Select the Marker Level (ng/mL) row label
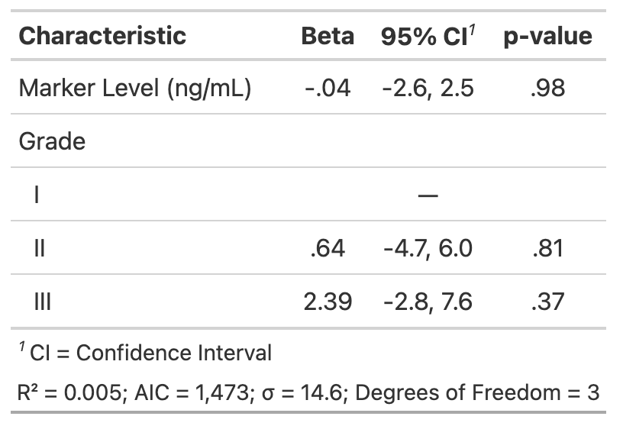This screenshot has height=426, width=623. pos(135,89)
